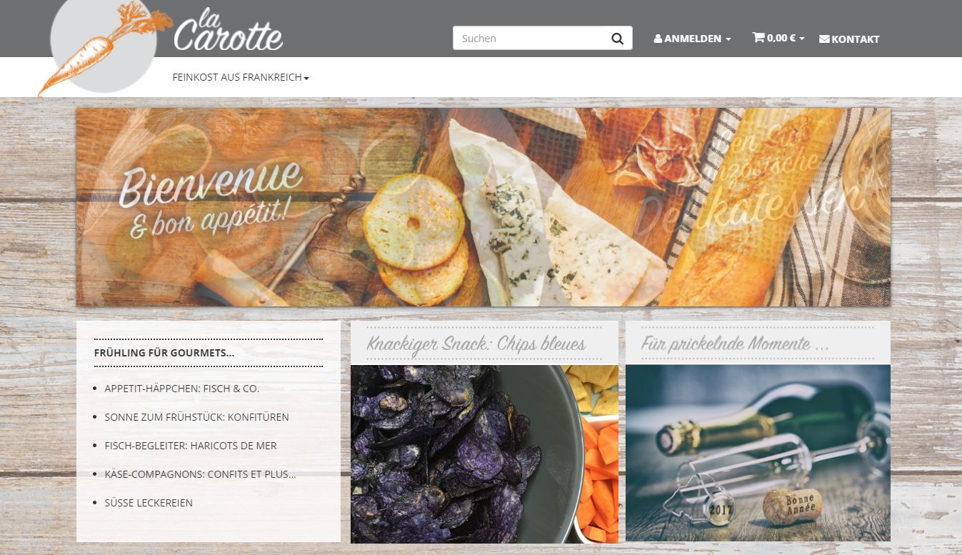Open Sonne zum Frühstück: Konfitüren link
962x555 pixels.
tap(196, 417)
